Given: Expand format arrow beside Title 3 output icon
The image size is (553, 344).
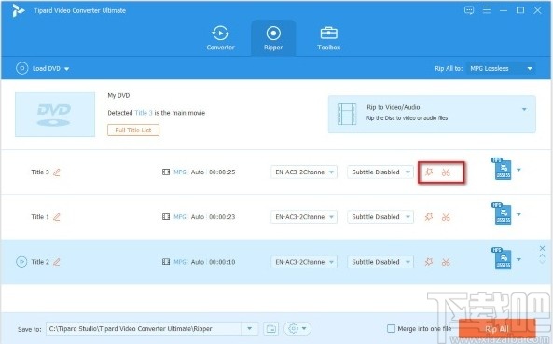Looking at the screenshot, I should 518,170.
